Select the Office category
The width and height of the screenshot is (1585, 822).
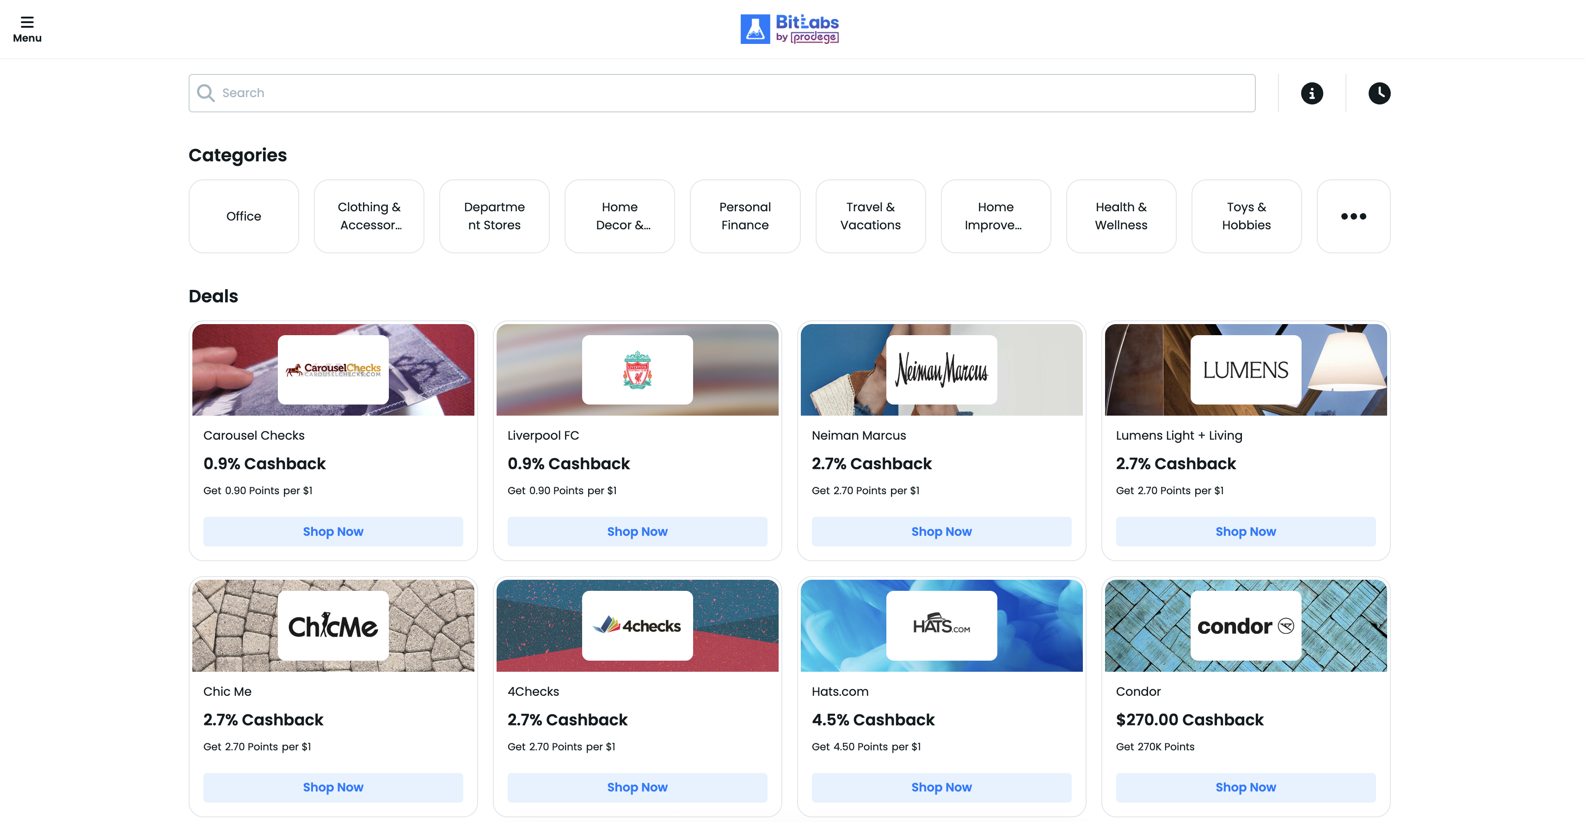pyautogui.click(x=244, y=216)
